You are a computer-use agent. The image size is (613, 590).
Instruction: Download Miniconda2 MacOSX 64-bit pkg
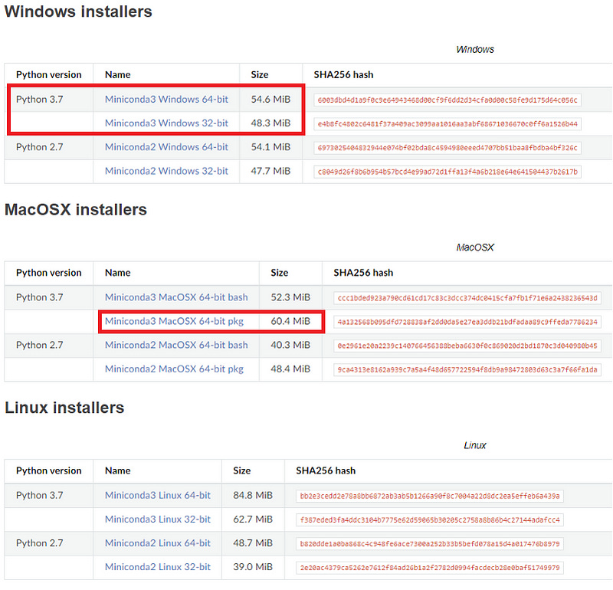pyautogui.click(x=174, y=369)
